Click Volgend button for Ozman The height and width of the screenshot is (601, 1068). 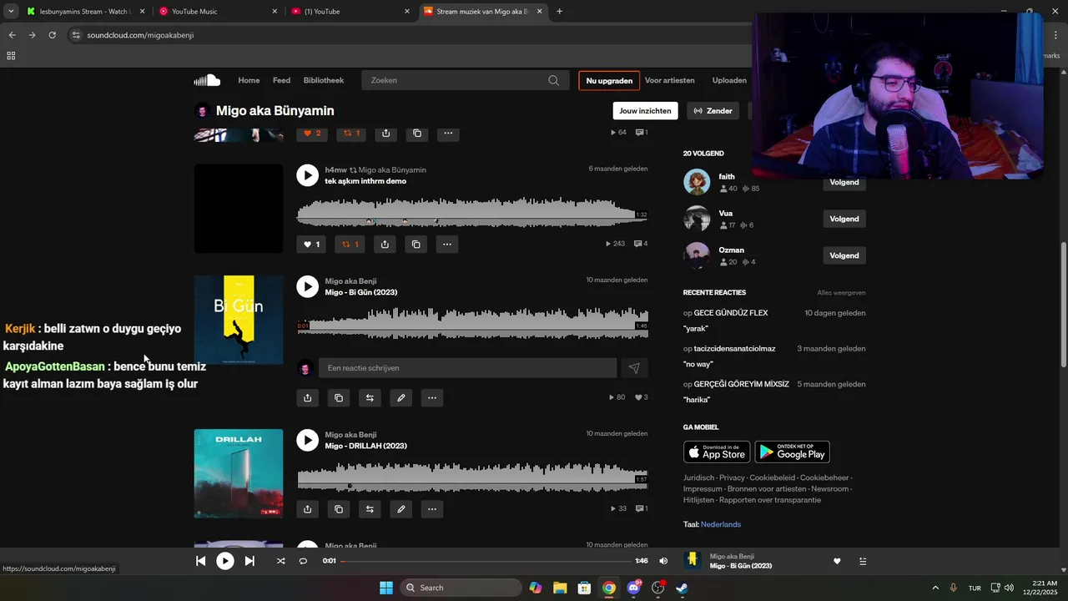pos(844,255)
